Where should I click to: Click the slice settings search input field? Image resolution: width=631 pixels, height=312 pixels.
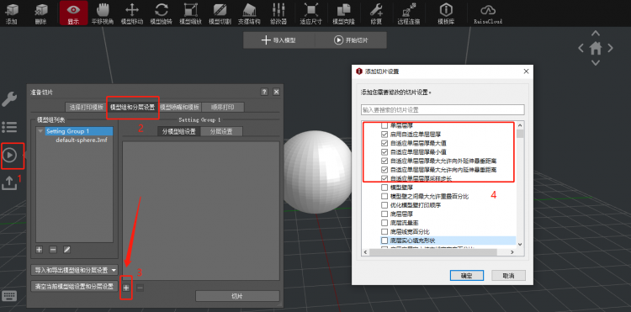pyautogui.click(x=443, y=109)
